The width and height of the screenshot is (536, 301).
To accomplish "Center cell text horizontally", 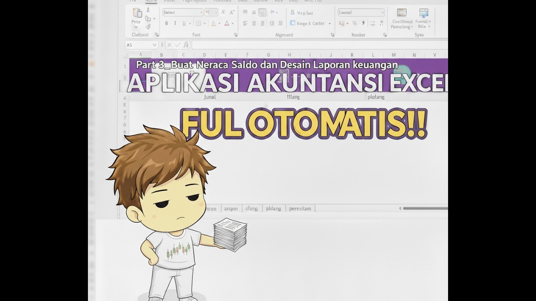I will 254,23.
